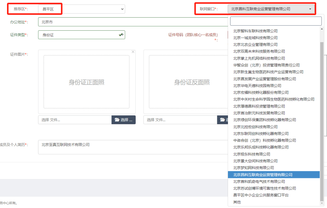Screen dimensions: 327x208
Task: Select 北京宏福科技孵化器股份有限公司 option
Action: point(274,92)
